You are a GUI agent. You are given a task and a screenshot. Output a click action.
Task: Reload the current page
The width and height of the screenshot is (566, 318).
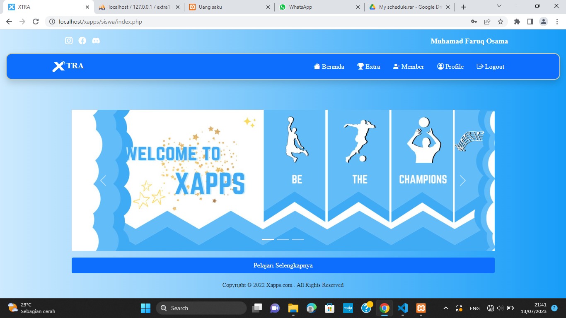point(36,22)
